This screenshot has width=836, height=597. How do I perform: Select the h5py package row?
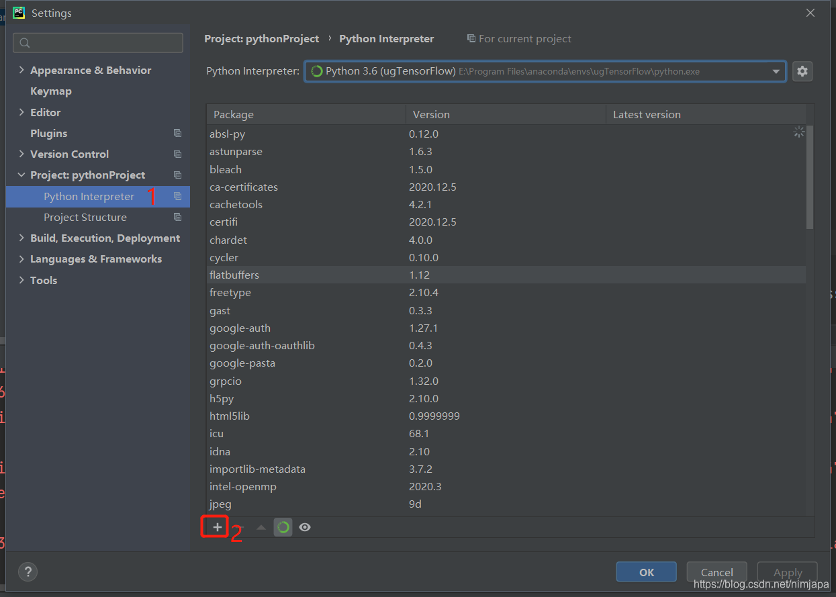tap(506, 398)
